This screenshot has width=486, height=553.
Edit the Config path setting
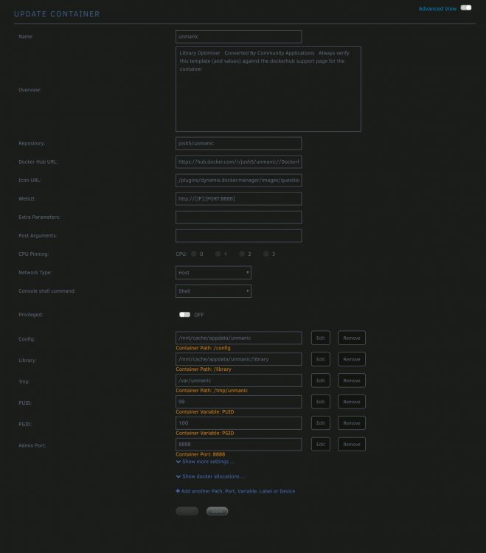tap(321, 338)
